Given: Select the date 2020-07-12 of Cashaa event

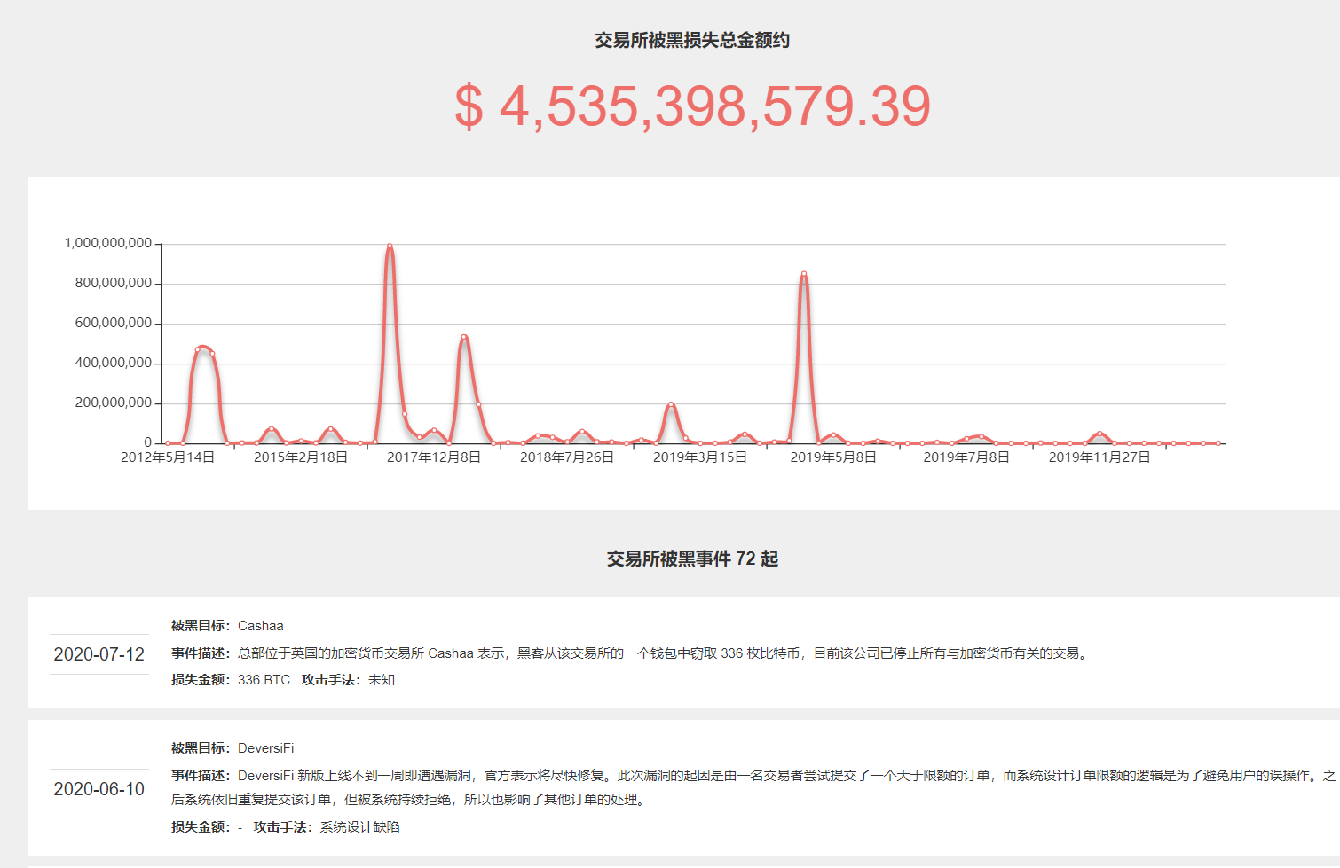Looking at the screenshot, I should [x=99, y=655].
